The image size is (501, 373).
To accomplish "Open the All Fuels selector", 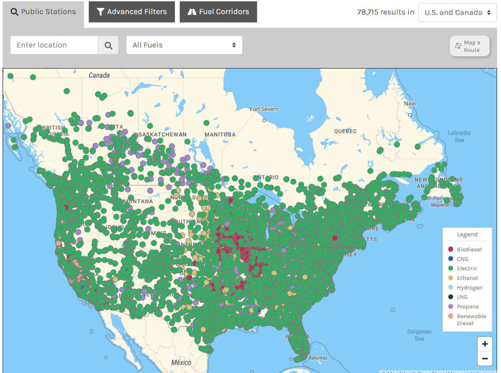I will coord(184,45).
